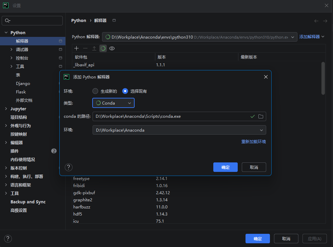Click the navigate forward arrow
The width and height of the screenshot is (333, 247).
point(325,21)
